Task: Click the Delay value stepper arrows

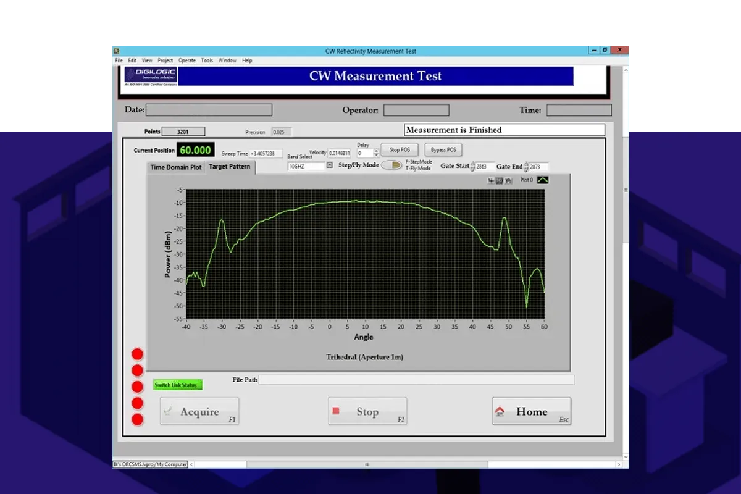Action: click(x=376, y=153)
